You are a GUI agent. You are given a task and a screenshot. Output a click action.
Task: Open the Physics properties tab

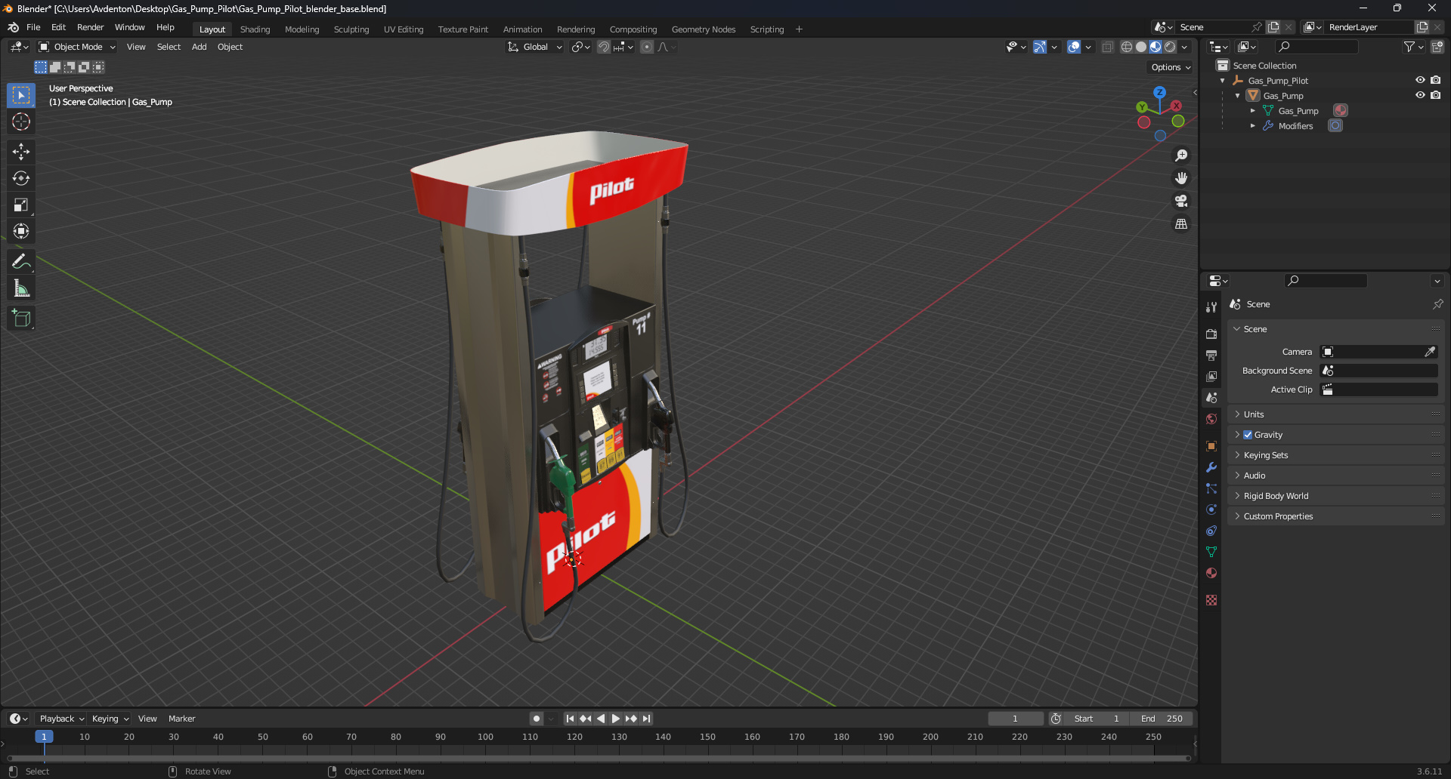1211,510
